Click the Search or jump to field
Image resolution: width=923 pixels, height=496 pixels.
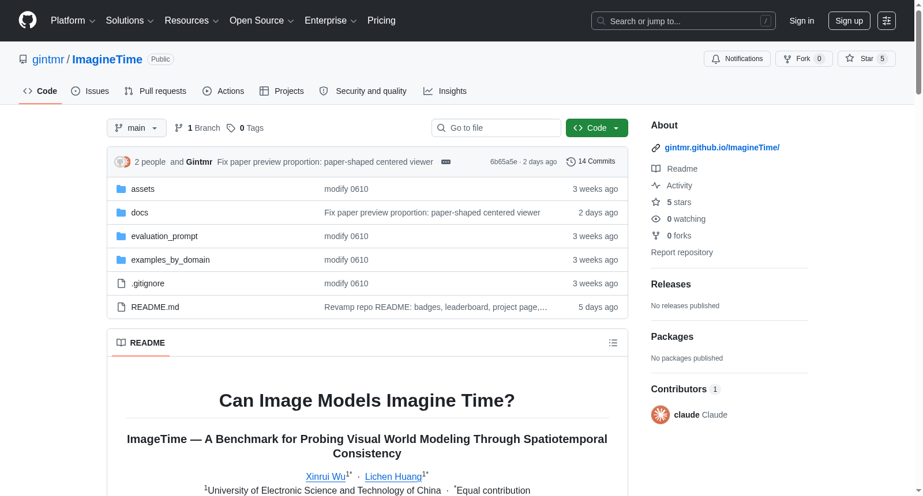coord(684,21)
